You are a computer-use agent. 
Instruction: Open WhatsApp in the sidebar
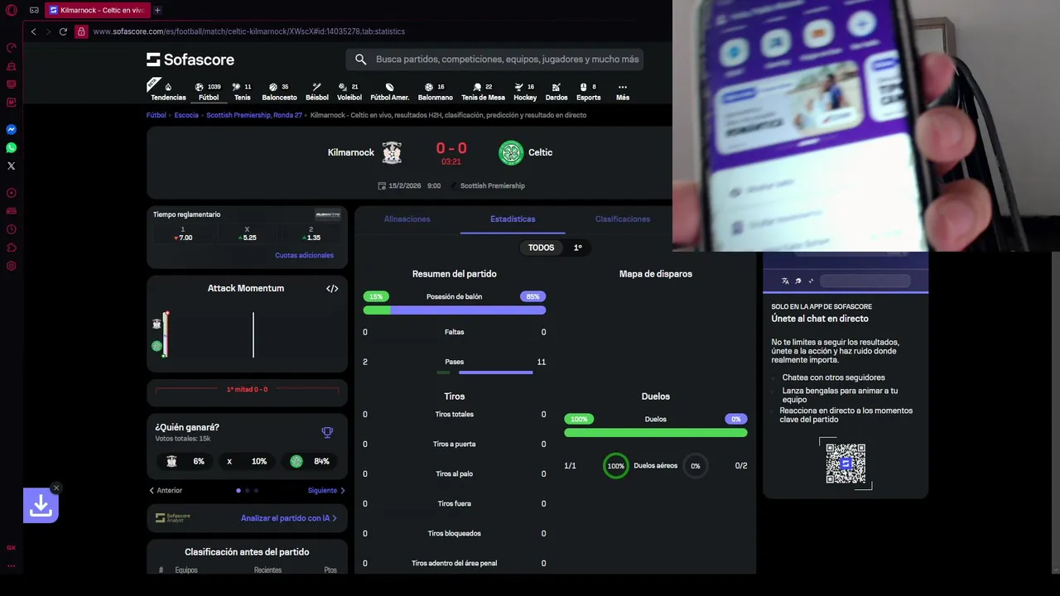click(x=12, y=148)
